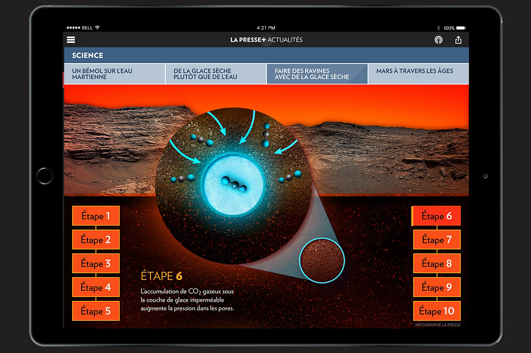Tap the share icon in header

click(458, 40)
